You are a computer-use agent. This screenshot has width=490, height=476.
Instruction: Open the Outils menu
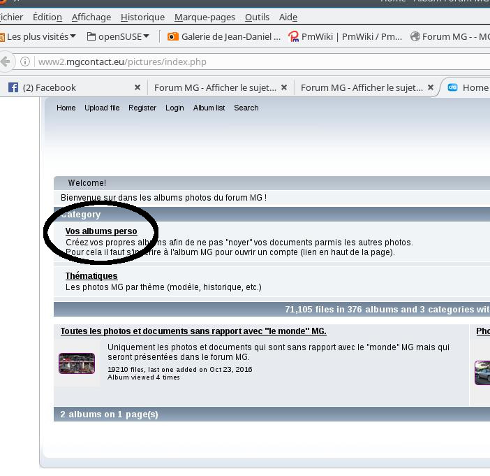coord(257,17)
